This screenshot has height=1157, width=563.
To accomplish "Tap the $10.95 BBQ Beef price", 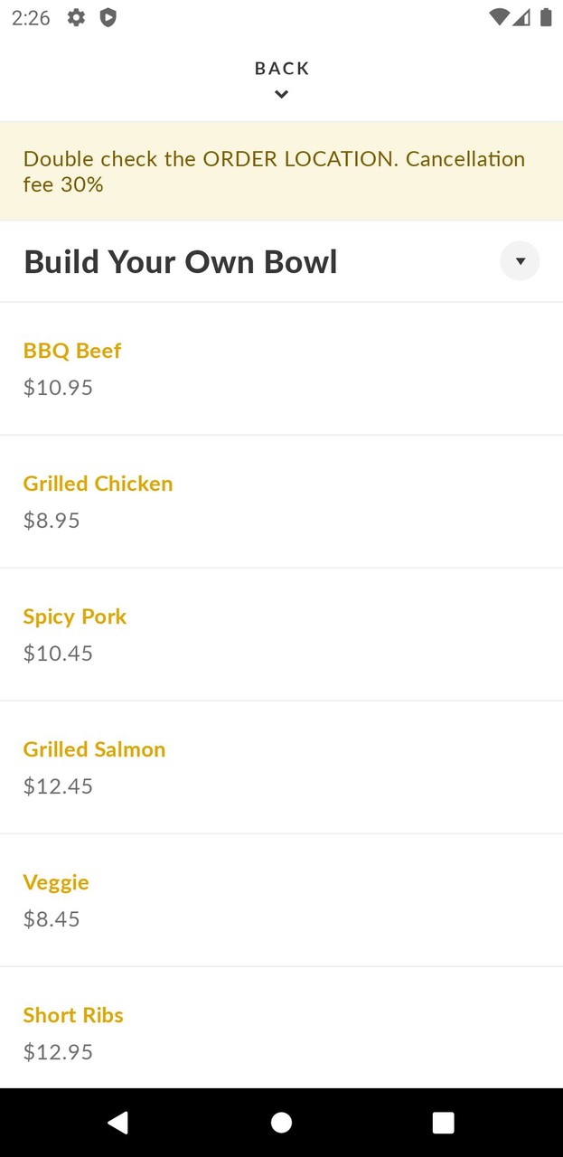I will tap(58, 388).
